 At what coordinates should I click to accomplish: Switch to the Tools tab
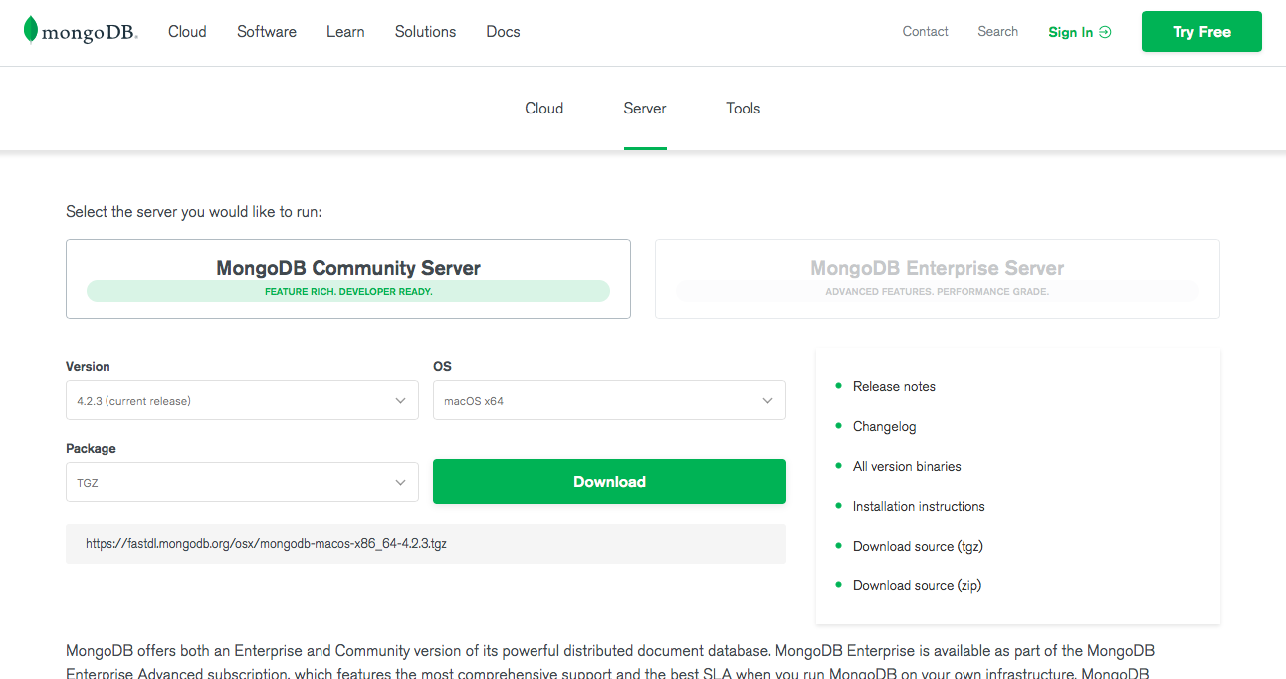pyautogui.click(x=744, y=109)
